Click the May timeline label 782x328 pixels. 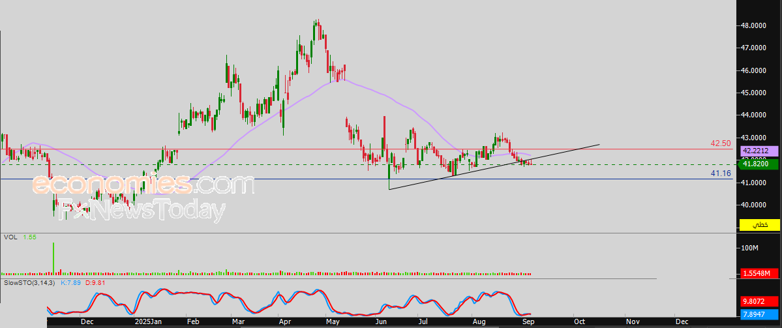click(x=333, y=323)
